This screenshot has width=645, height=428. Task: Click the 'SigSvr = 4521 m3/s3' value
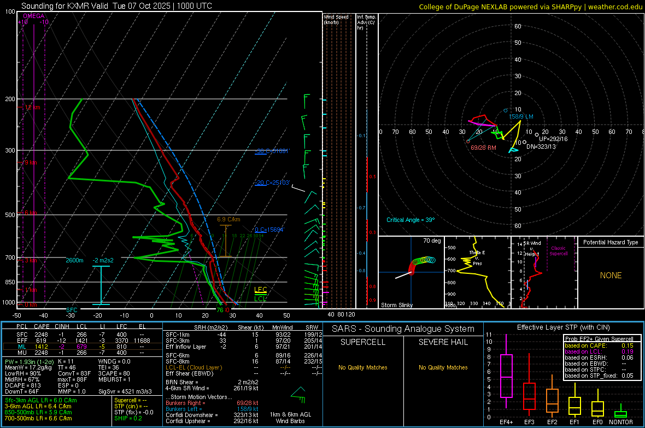pos(125,391)
